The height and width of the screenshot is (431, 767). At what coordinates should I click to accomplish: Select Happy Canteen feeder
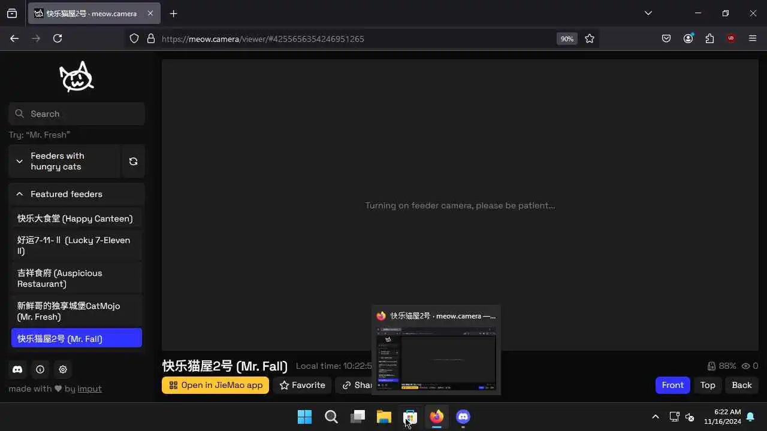77,218
